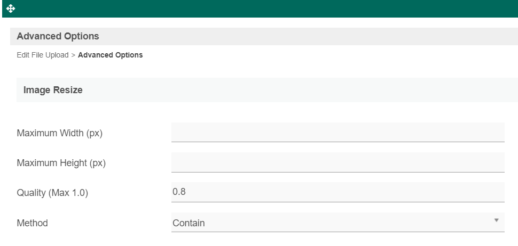Image resolution: width=518 pixels, height=246 pixels.
Task: Click the Image Resize heading text
Action: [x=53, y=90]
